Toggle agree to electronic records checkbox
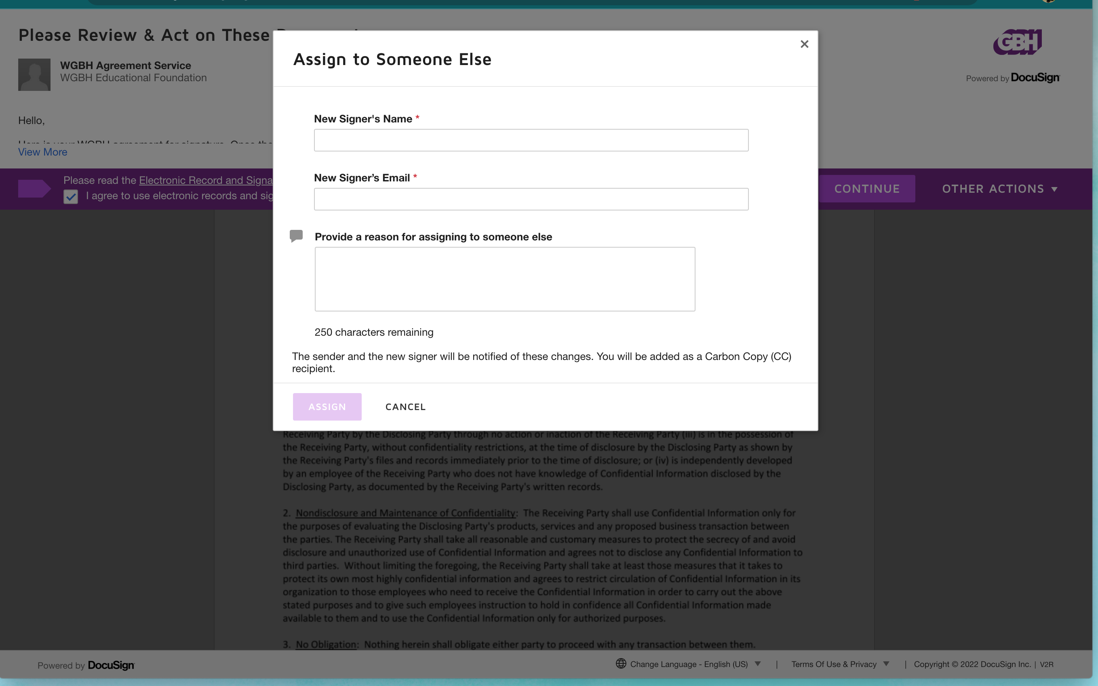 (x=71, y=197)
